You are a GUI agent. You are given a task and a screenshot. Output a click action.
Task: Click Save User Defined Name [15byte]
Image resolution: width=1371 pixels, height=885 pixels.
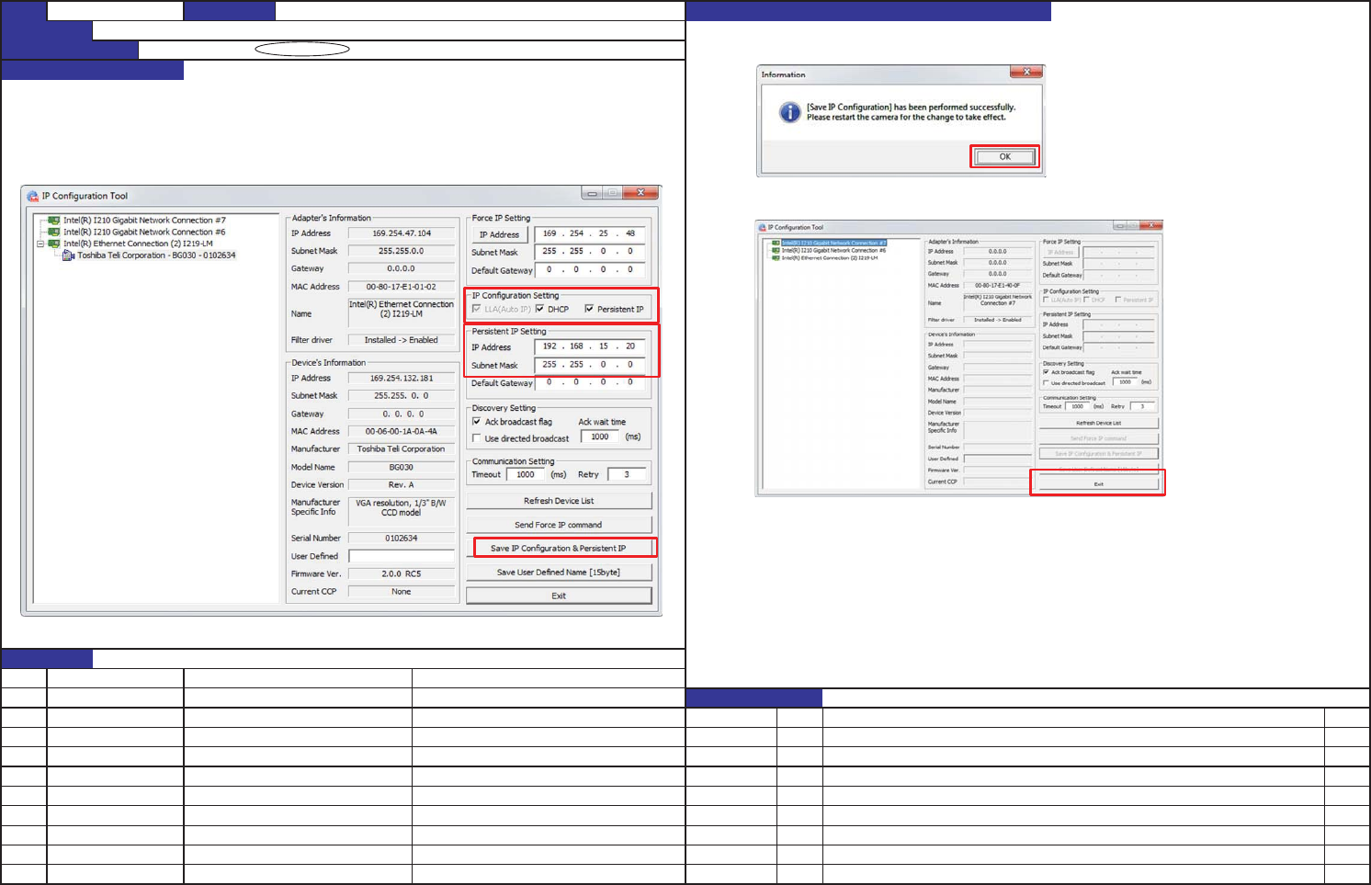coord(559,572)
